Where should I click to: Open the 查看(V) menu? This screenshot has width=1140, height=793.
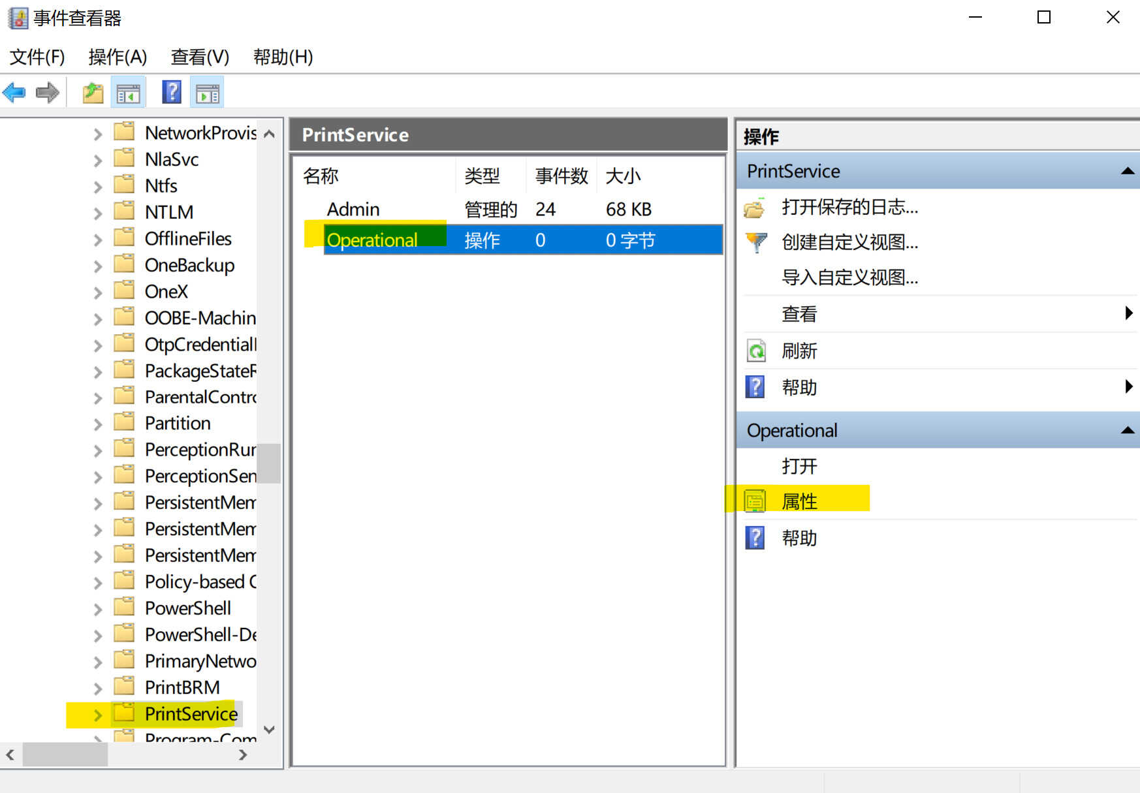[x=200, y=57]
